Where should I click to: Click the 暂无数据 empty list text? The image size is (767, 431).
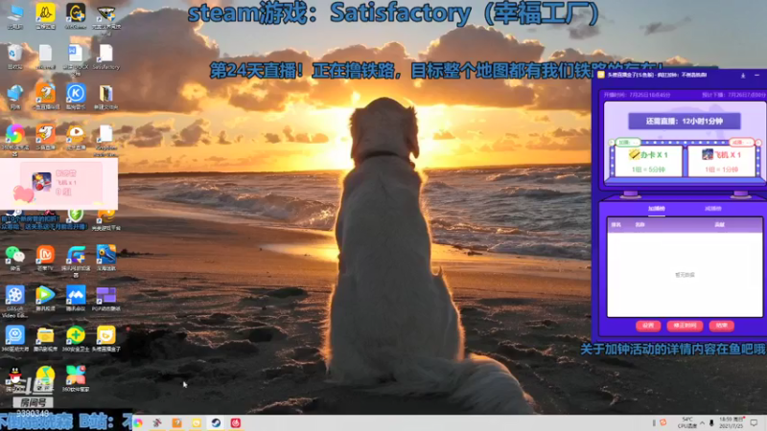point(685,275)
